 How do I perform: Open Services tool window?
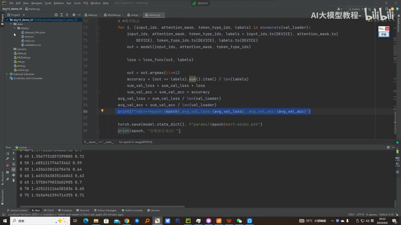click(154, 210)
